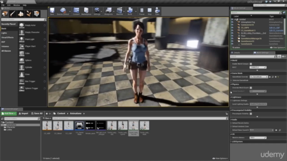The width and height of the screenshot is (287, 161).
Task: Toggle visibility of Floor actor
Action: (232, 36)
